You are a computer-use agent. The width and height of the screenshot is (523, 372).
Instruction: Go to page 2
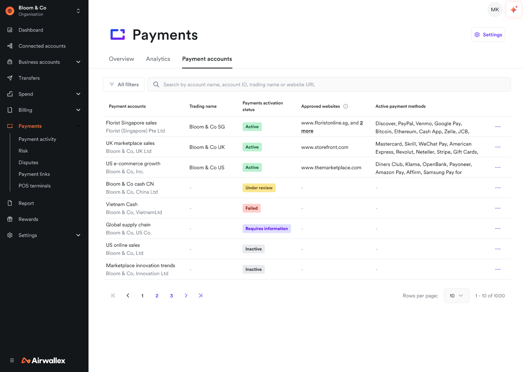(157, 296)
